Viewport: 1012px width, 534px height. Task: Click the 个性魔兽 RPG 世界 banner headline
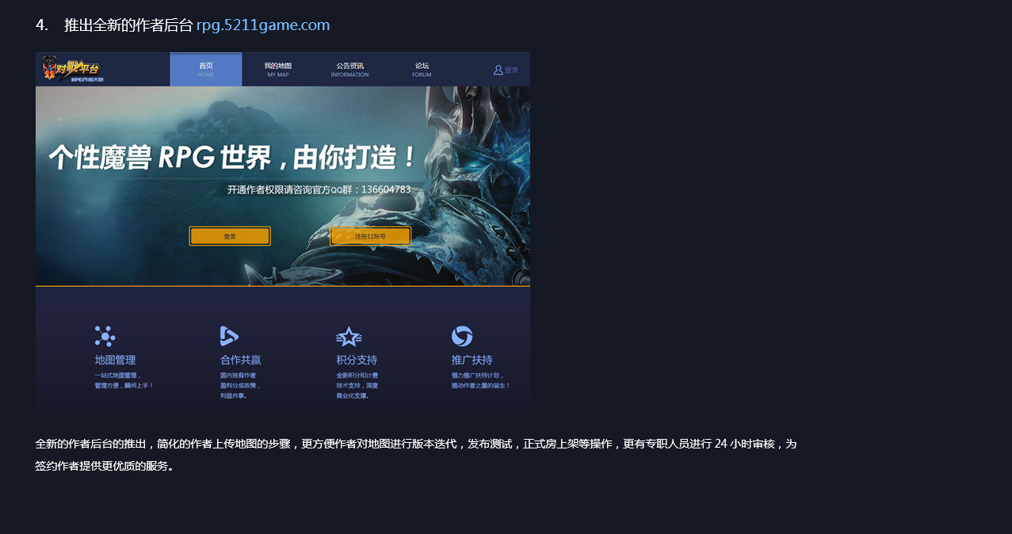pos(232,158)
